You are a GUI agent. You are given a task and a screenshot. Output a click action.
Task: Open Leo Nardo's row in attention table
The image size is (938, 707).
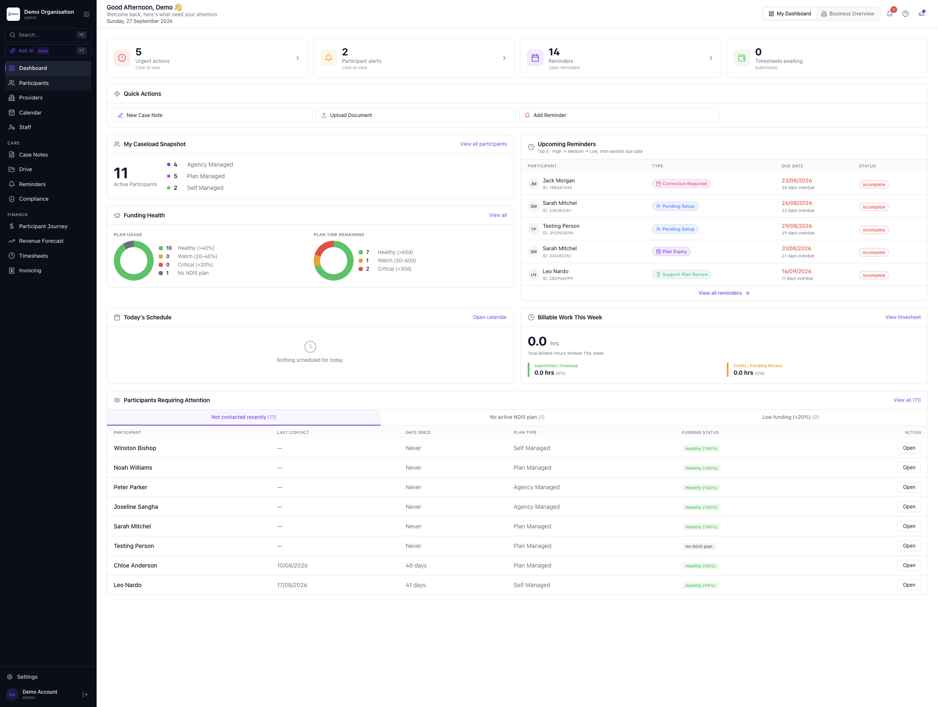(x=909, y=585)
